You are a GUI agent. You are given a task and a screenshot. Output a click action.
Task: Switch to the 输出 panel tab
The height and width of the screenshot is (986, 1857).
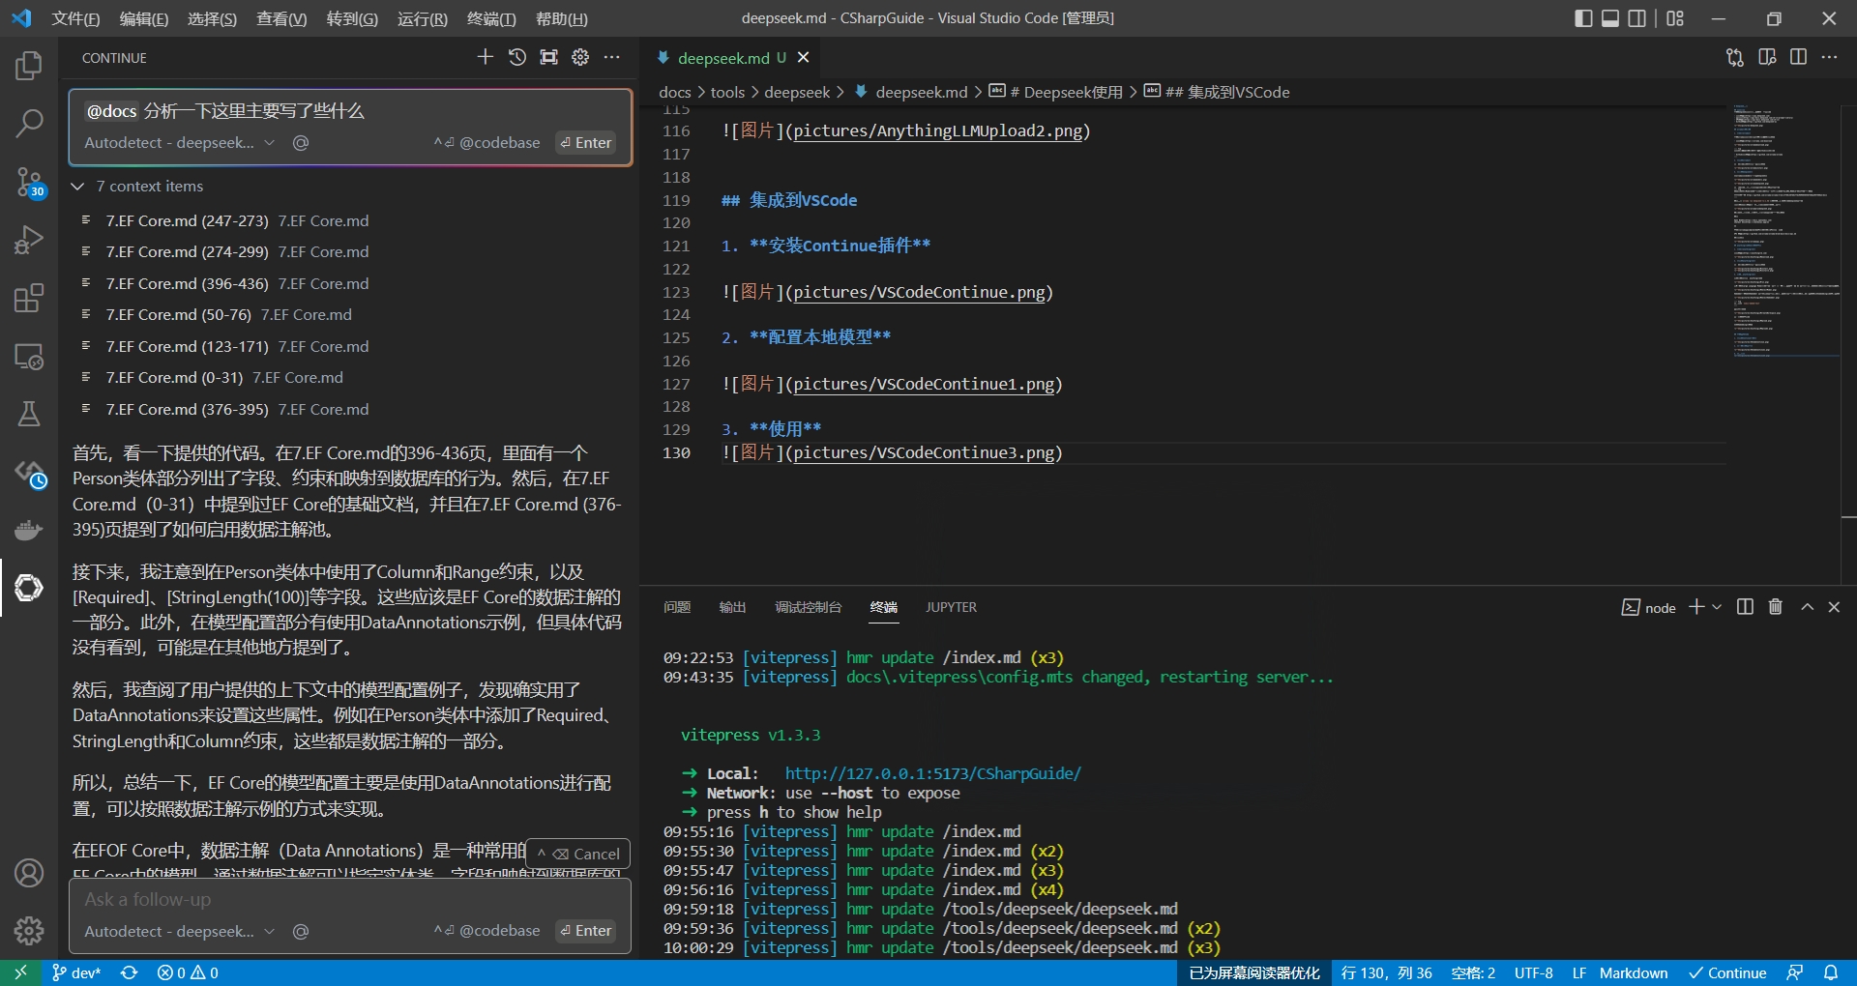pyautogui.click(x=732, y=607)
